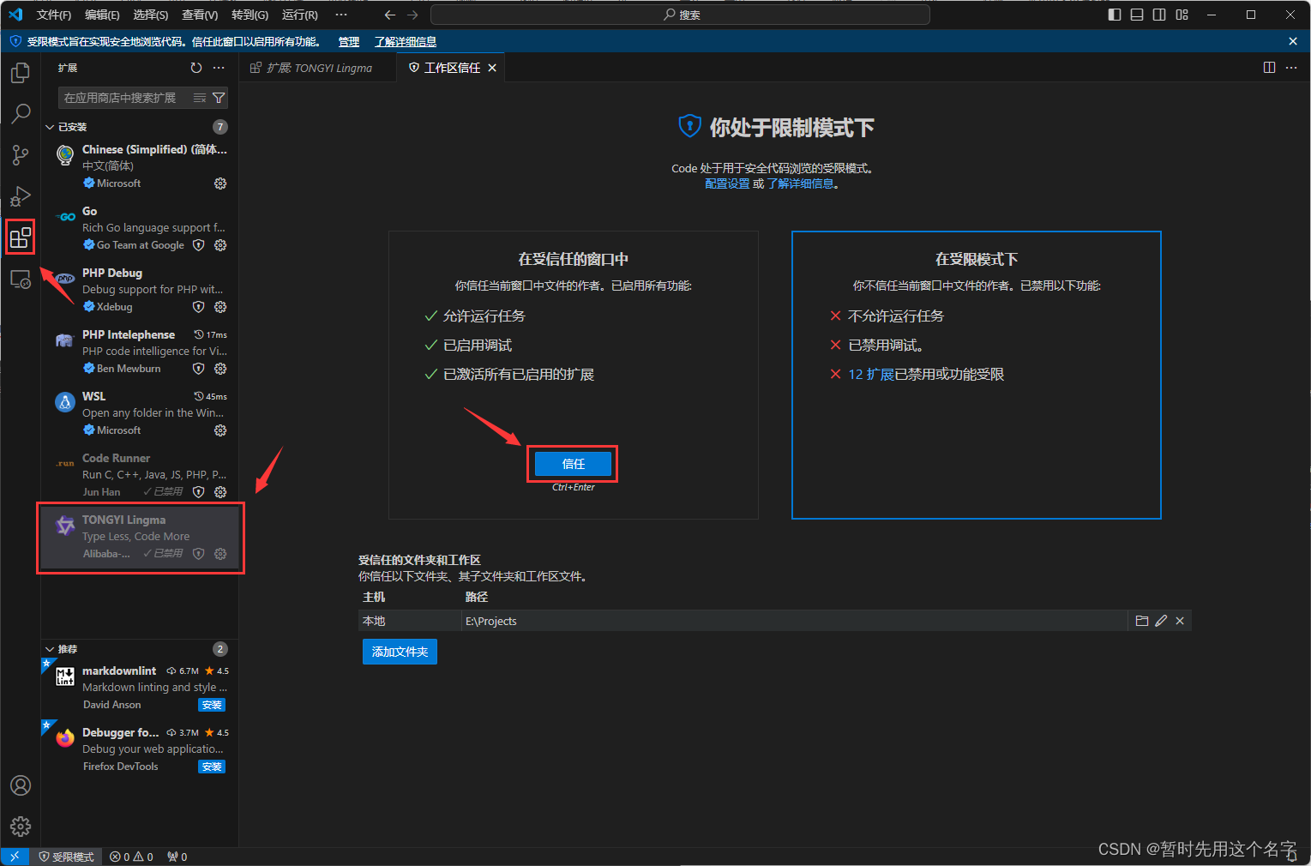Open gear menu for Go extension

[x=220, y=245]
